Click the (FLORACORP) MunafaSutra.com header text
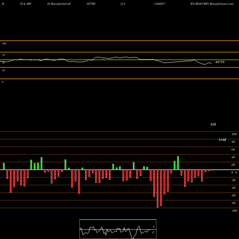This screenshot has height=239, width=239. coord(212,4)
